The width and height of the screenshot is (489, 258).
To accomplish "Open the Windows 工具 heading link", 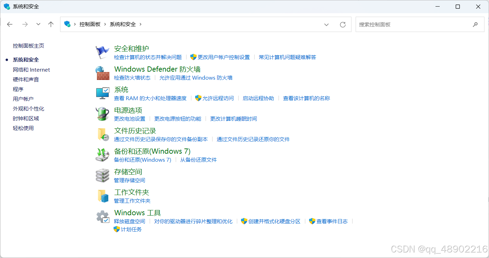I will click(x=138, y=213).
